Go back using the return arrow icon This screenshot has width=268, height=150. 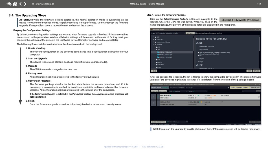tap(9, 4)
